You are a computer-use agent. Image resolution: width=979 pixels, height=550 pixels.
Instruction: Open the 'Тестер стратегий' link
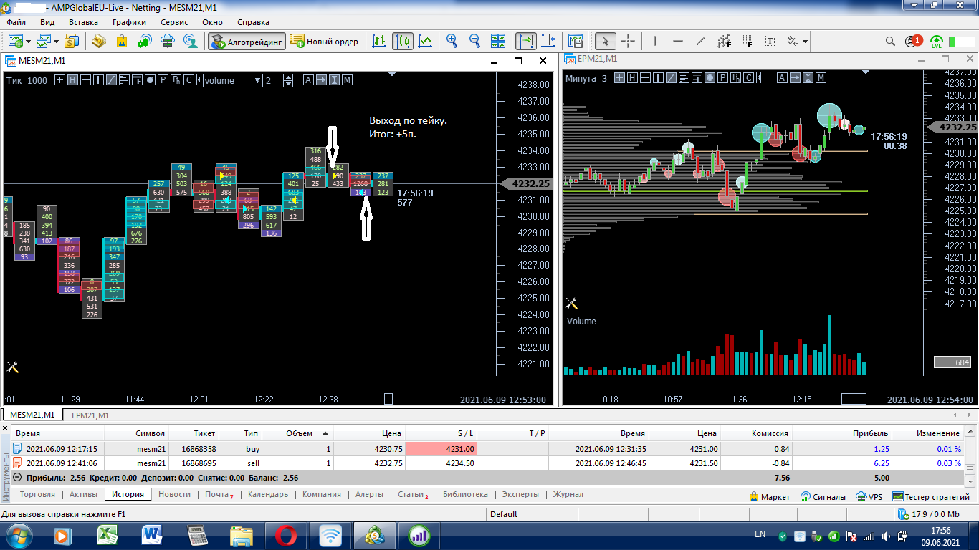931,496
